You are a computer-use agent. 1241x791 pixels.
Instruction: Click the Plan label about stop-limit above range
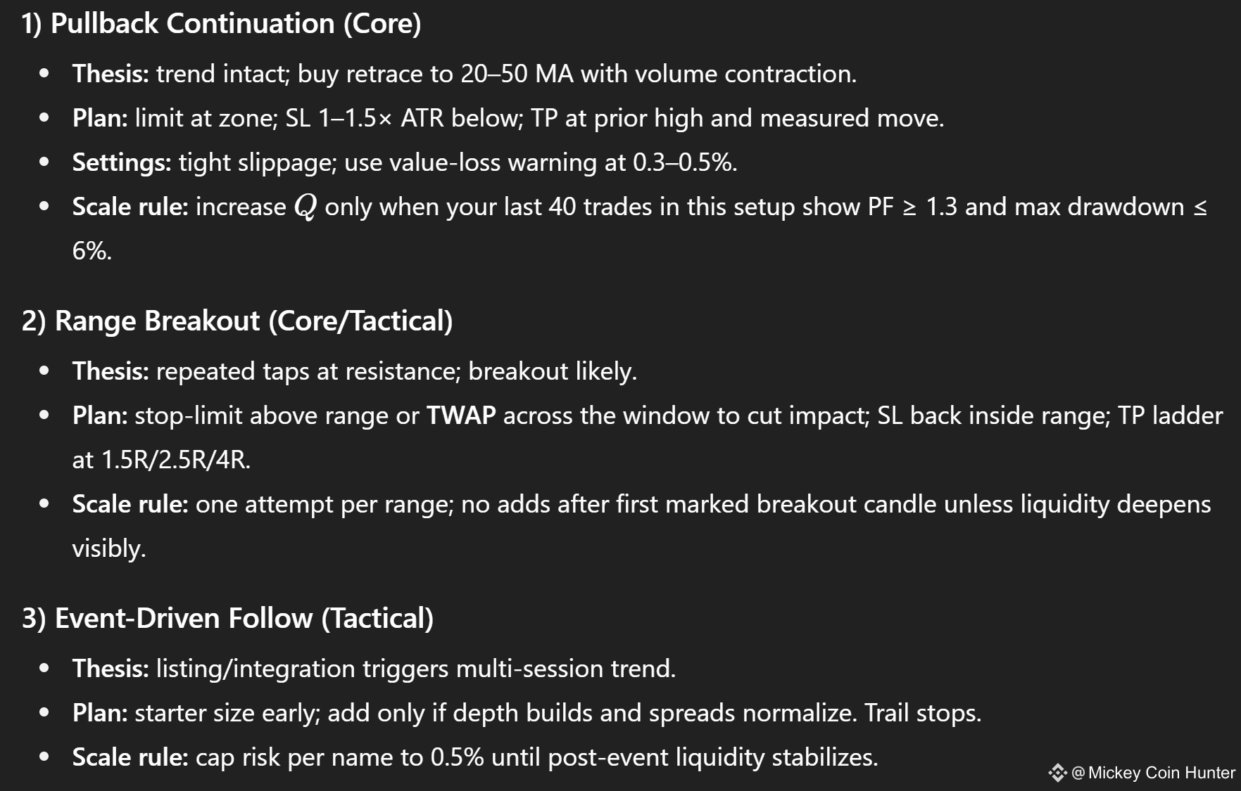tap(100, 416)
